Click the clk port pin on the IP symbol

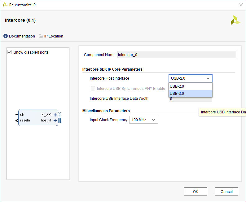[17, 115]
